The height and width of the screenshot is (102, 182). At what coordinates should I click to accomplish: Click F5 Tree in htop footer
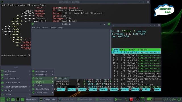[102, 90]
